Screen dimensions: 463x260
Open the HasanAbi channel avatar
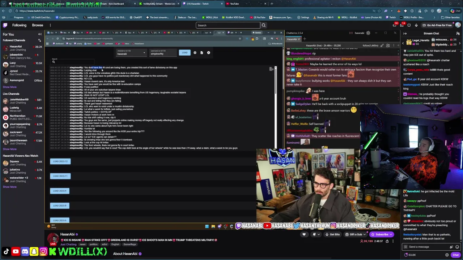pos(53,239)
